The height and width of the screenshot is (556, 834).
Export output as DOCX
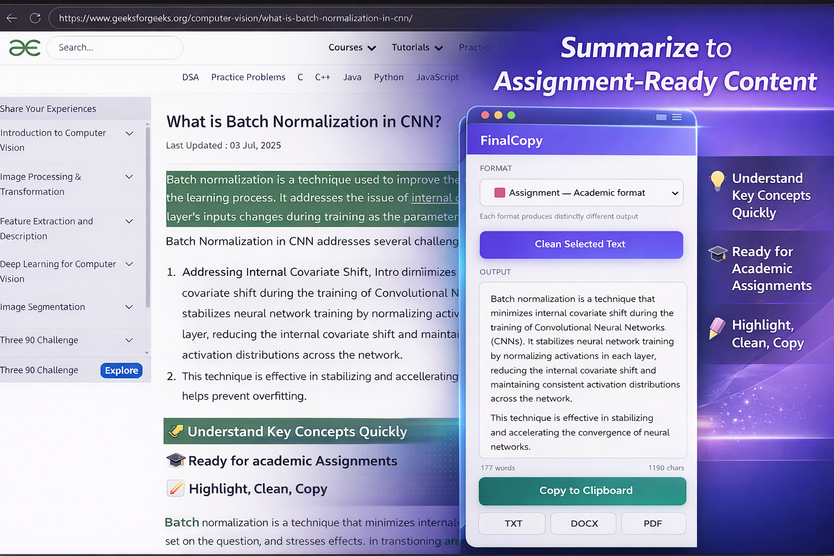click(x=583, y=523)
